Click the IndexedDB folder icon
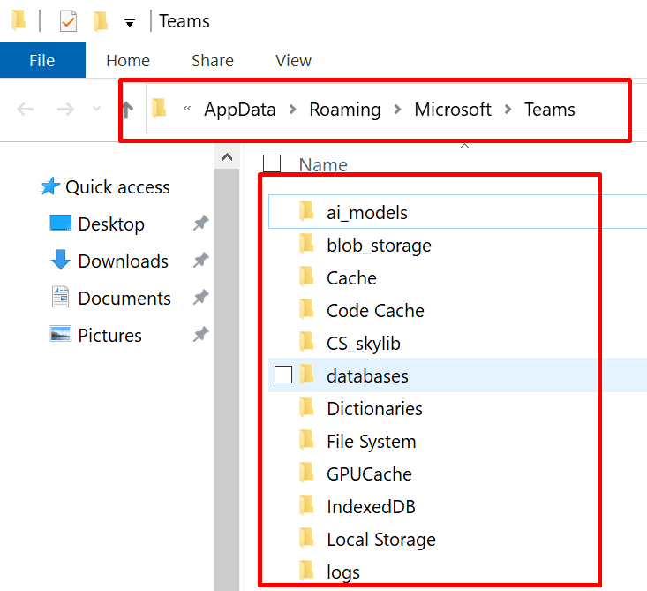This screenshot has height=591, width=647. (306, 504)
